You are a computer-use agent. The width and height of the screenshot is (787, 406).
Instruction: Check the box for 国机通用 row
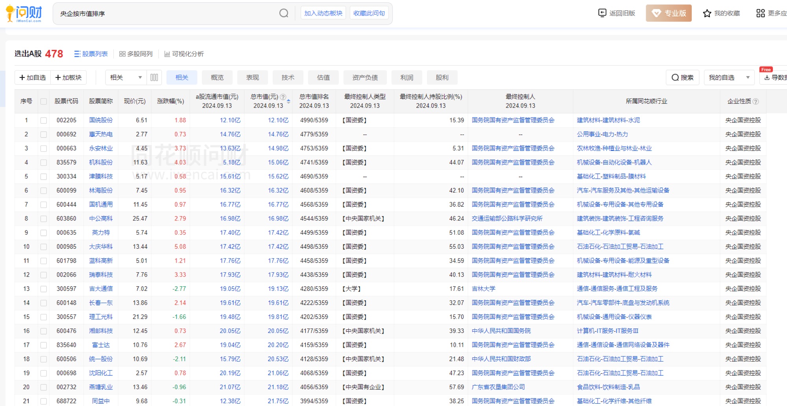(x=44, y=205)
